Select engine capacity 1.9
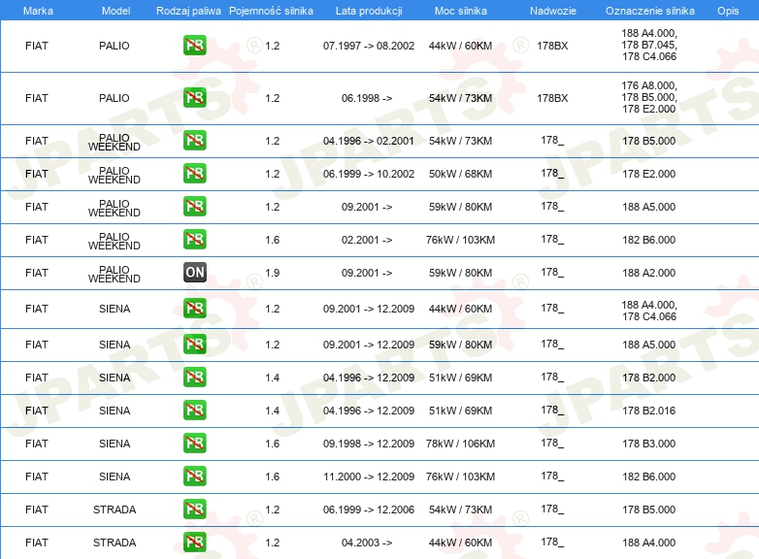 [x=272, y=273]
